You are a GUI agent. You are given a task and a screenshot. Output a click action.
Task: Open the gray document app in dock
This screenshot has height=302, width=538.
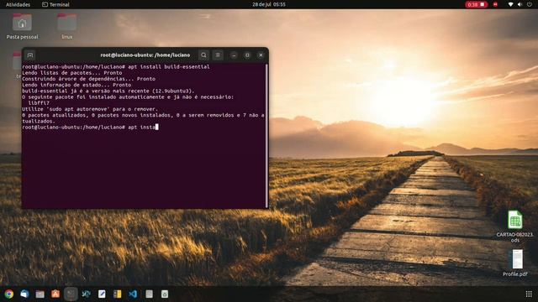[149, 294]
